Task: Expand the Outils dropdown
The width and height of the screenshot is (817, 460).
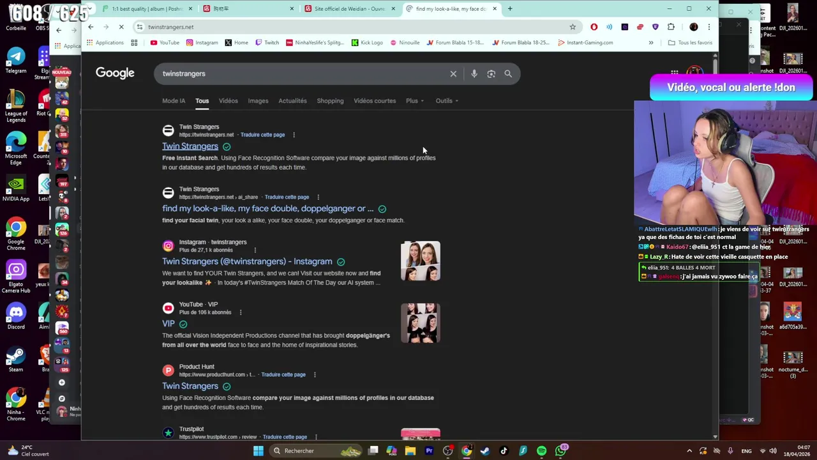Action: (447, 101)
